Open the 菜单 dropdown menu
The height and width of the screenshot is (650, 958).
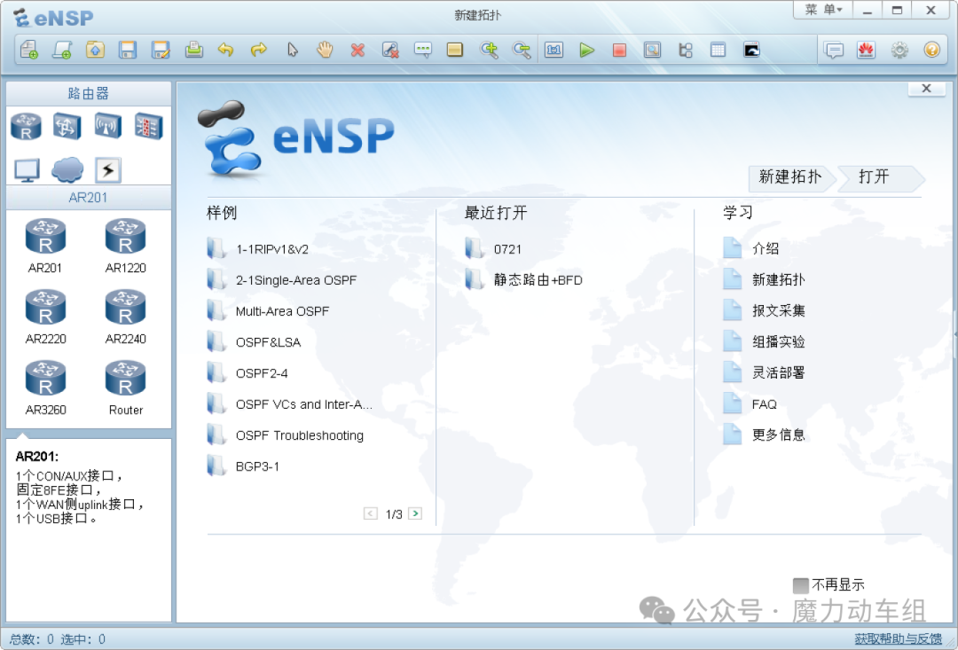point(823,10)
